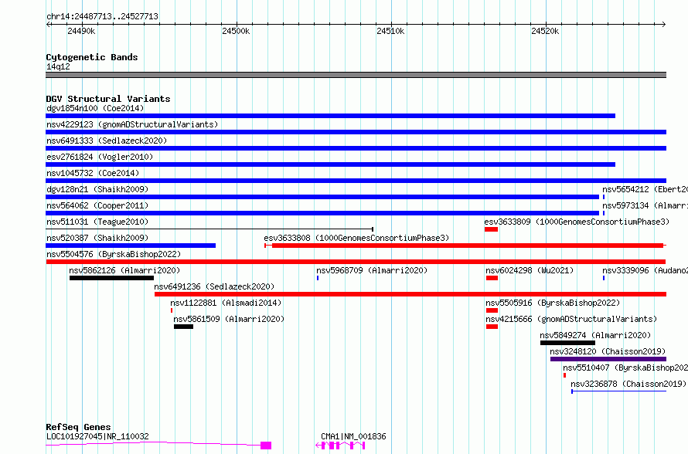Image resolution: width=688 pixels, height=454 pixels.
Task: Click the esv2761824 (Vogler2010) label
Action: pyautogui.click(x=100, y=157)
